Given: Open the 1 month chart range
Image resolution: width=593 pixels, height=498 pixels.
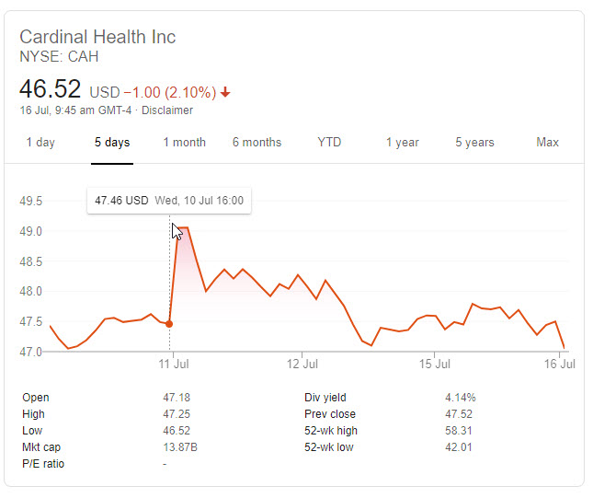Looking at the screenshot, I should (185, 143).
